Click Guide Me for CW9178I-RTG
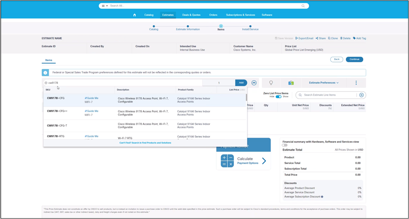409x219 pixels. [92, 136]
